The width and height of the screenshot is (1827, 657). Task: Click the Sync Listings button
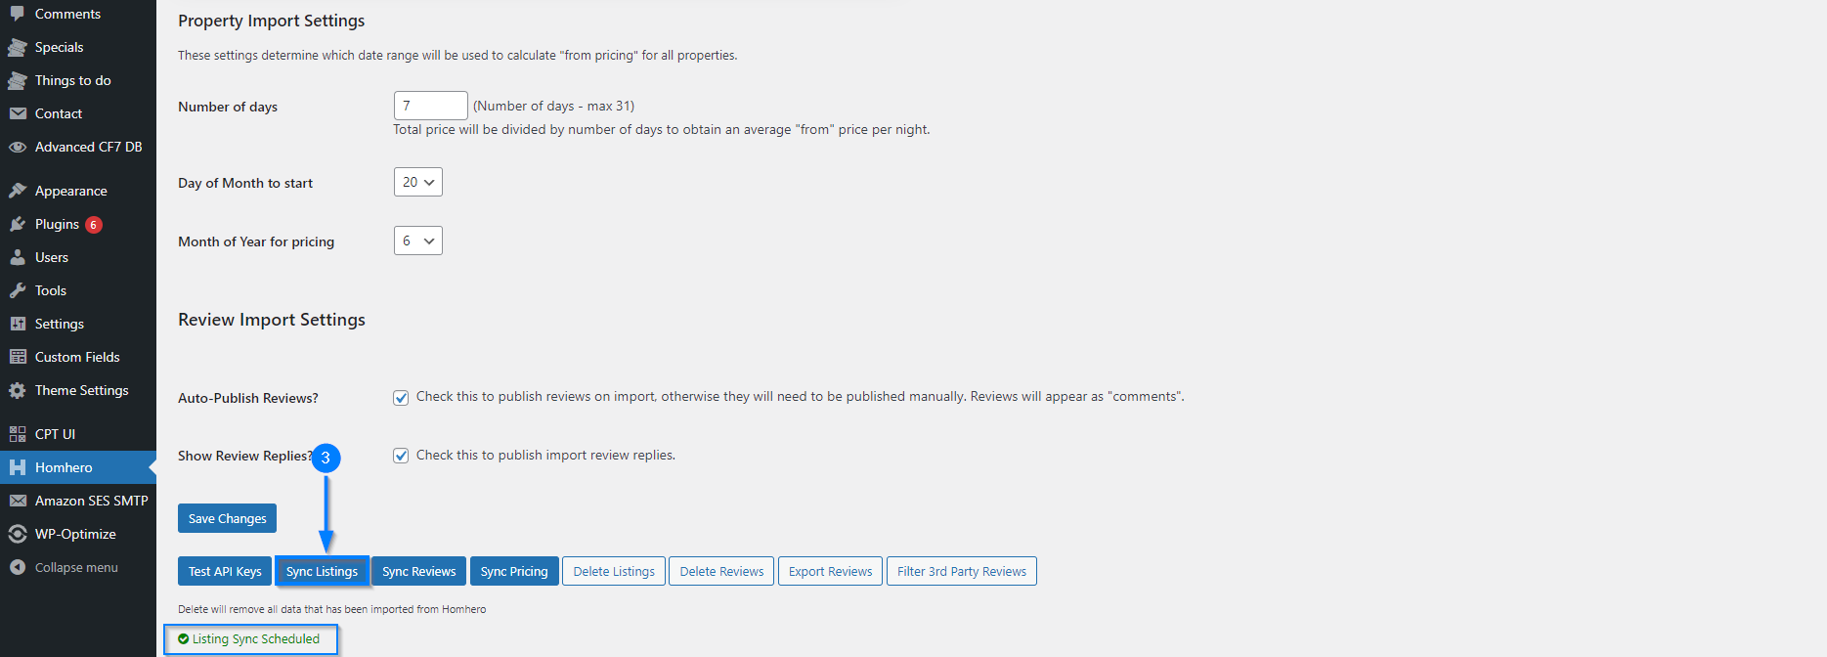(322, 571)
